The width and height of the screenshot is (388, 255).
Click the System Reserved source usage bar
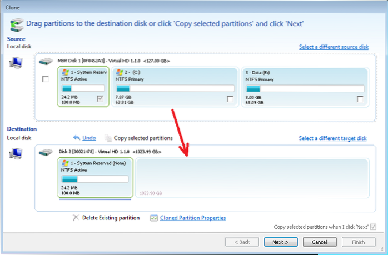coord(83,88)
